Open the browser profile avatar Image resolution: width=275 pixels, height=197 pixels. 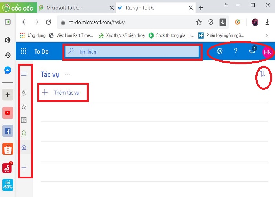click(255, 22)
